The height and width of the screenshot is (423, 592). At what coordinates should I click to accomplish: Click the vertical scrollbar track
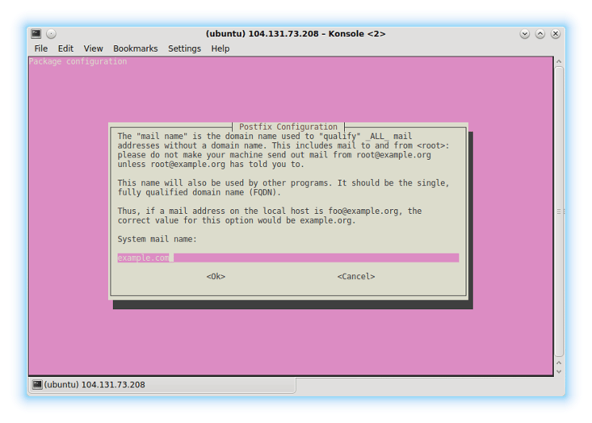[559, 211]
